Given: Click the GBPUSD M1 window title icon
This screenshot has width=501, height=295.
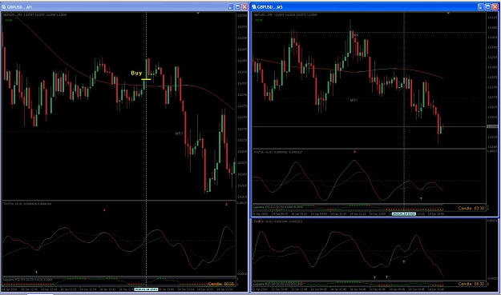Looking at the screenshot, I should pos(4,7).
